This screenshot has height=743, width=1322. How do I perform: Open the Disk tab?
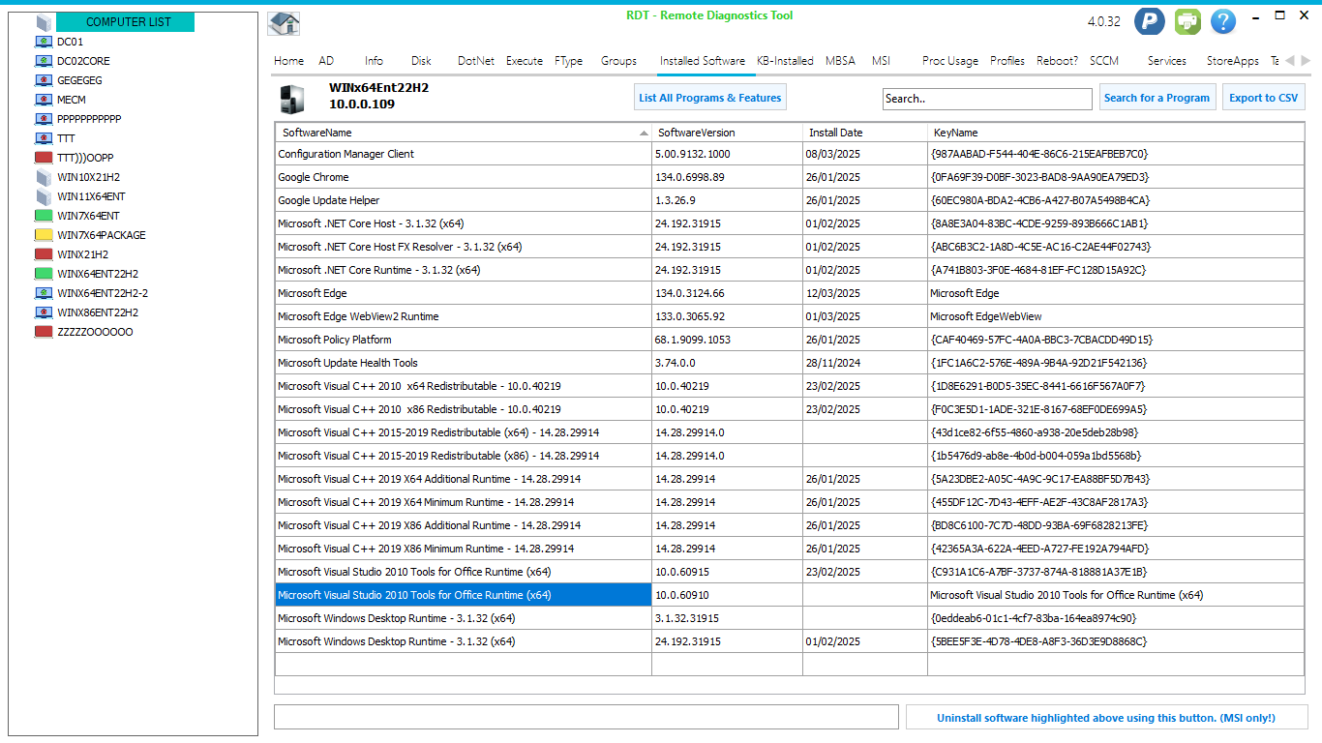[421, 60]
